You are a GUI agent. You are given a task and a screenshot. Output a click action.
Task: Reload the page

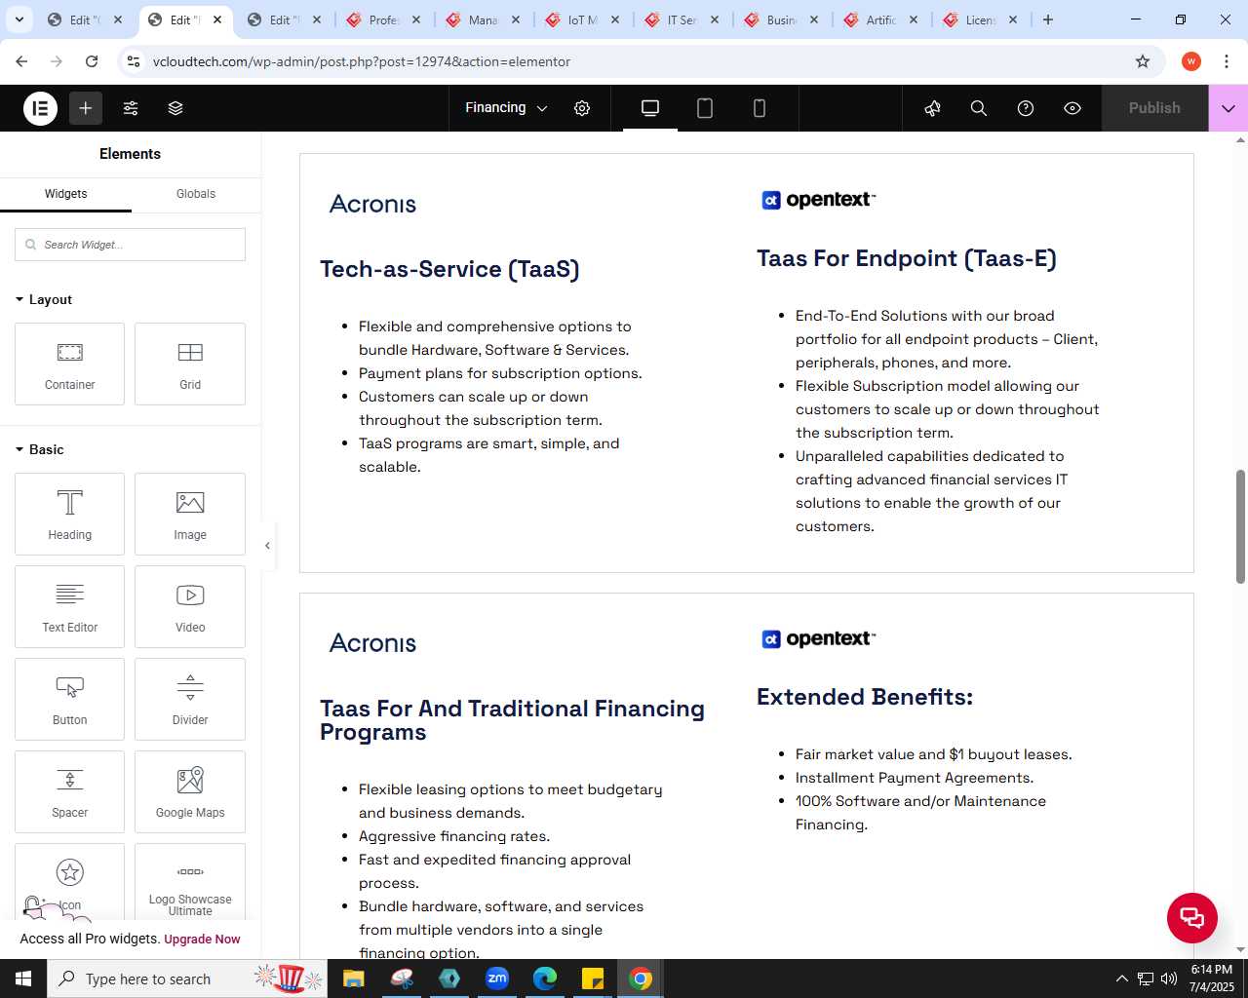(92, 61)
